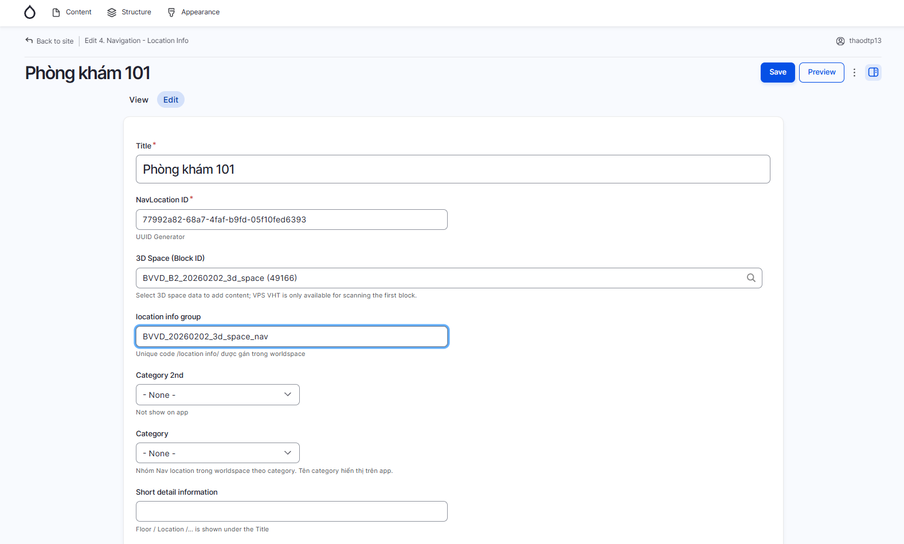Toggle the sidebar panel icon
Screen dimensions: 904x544
point(873,72)
